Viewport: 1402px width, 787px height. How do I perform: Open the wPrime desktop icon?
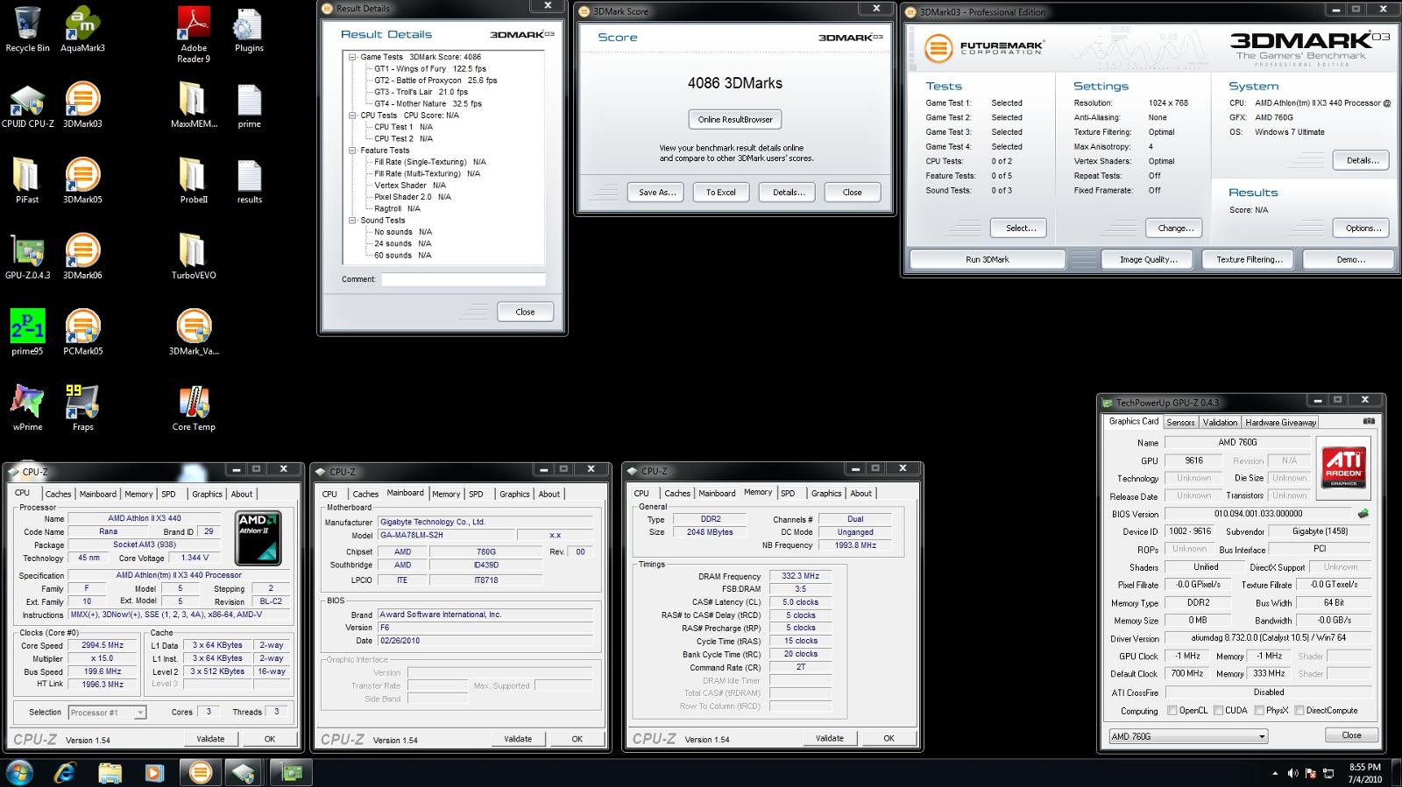coord(27,409)
